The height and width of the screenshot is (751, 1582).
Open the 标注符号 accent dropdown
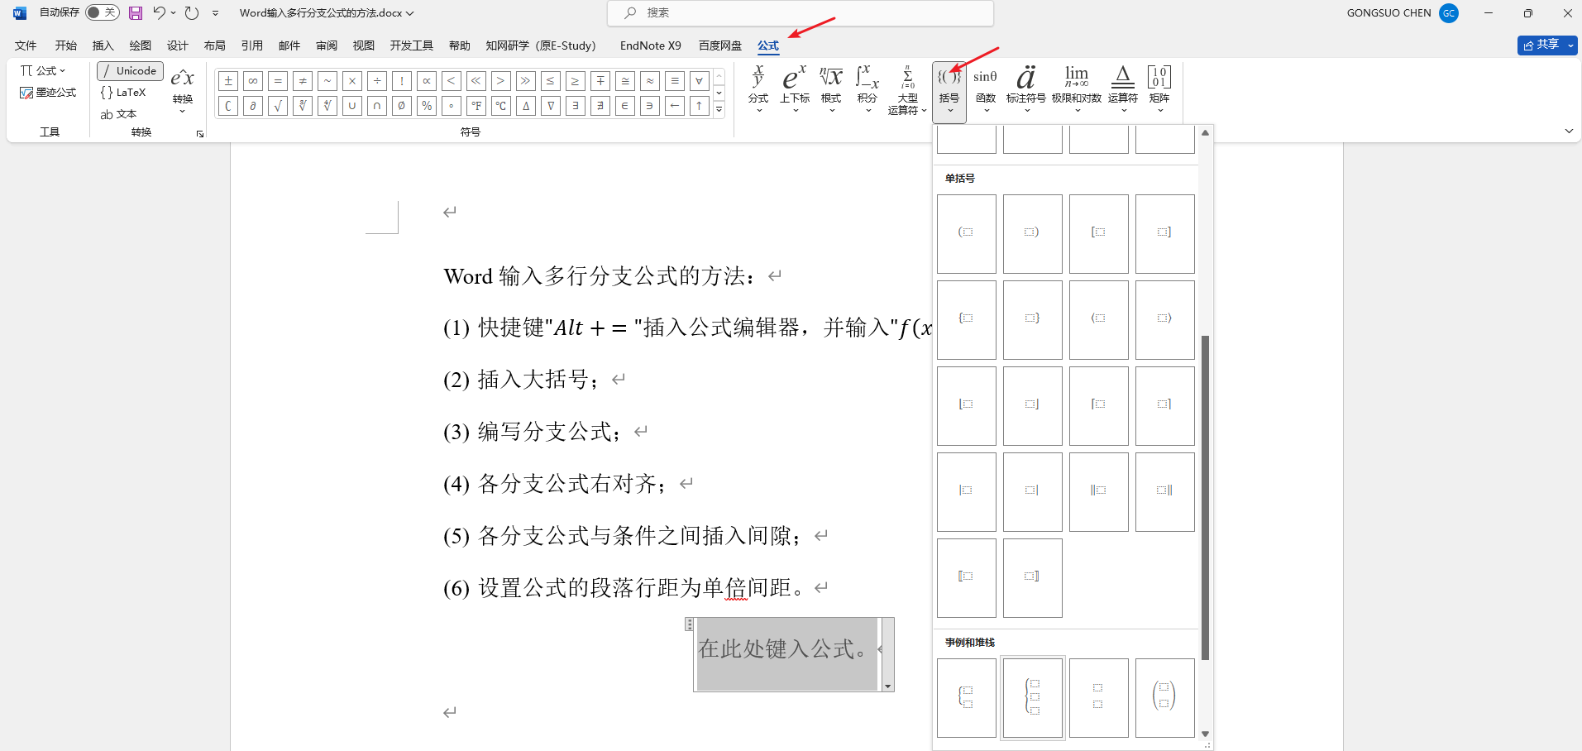(1026, 89)
